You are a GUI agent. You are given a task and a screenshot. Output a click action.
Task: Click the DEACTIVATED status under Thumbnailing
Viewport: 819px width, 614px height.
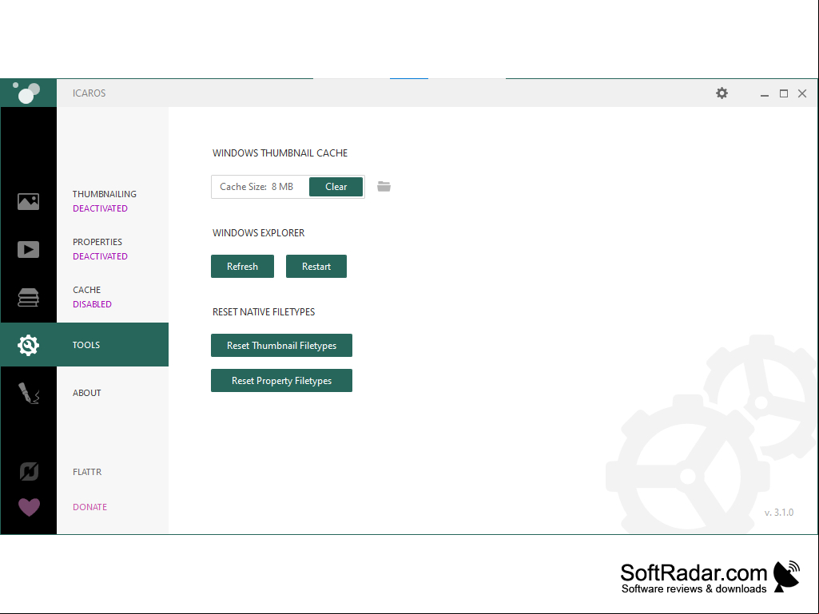101,208
